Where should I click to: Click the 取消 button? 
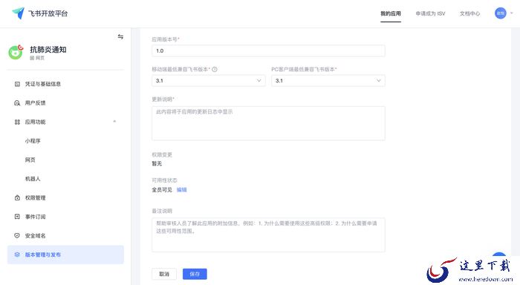[164, 274]
